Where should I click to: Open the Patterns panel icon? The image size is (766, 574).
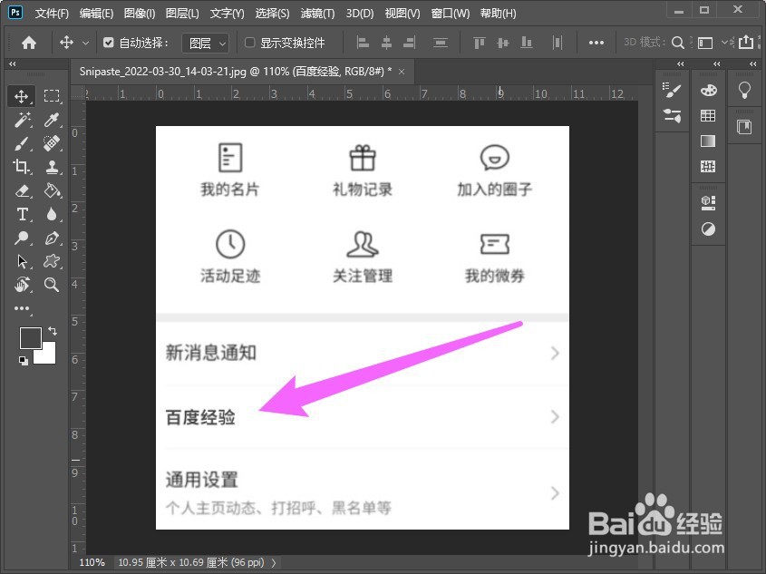[708, 167]
